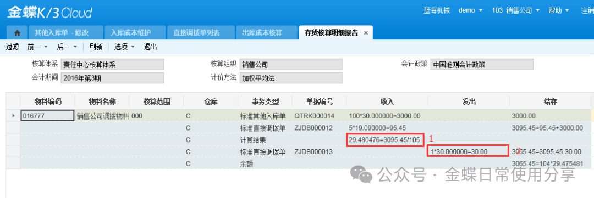The height and width of the screenshot is (198, 594).
Task: Click the 过滤 filter button
Action: coord(13,47)
